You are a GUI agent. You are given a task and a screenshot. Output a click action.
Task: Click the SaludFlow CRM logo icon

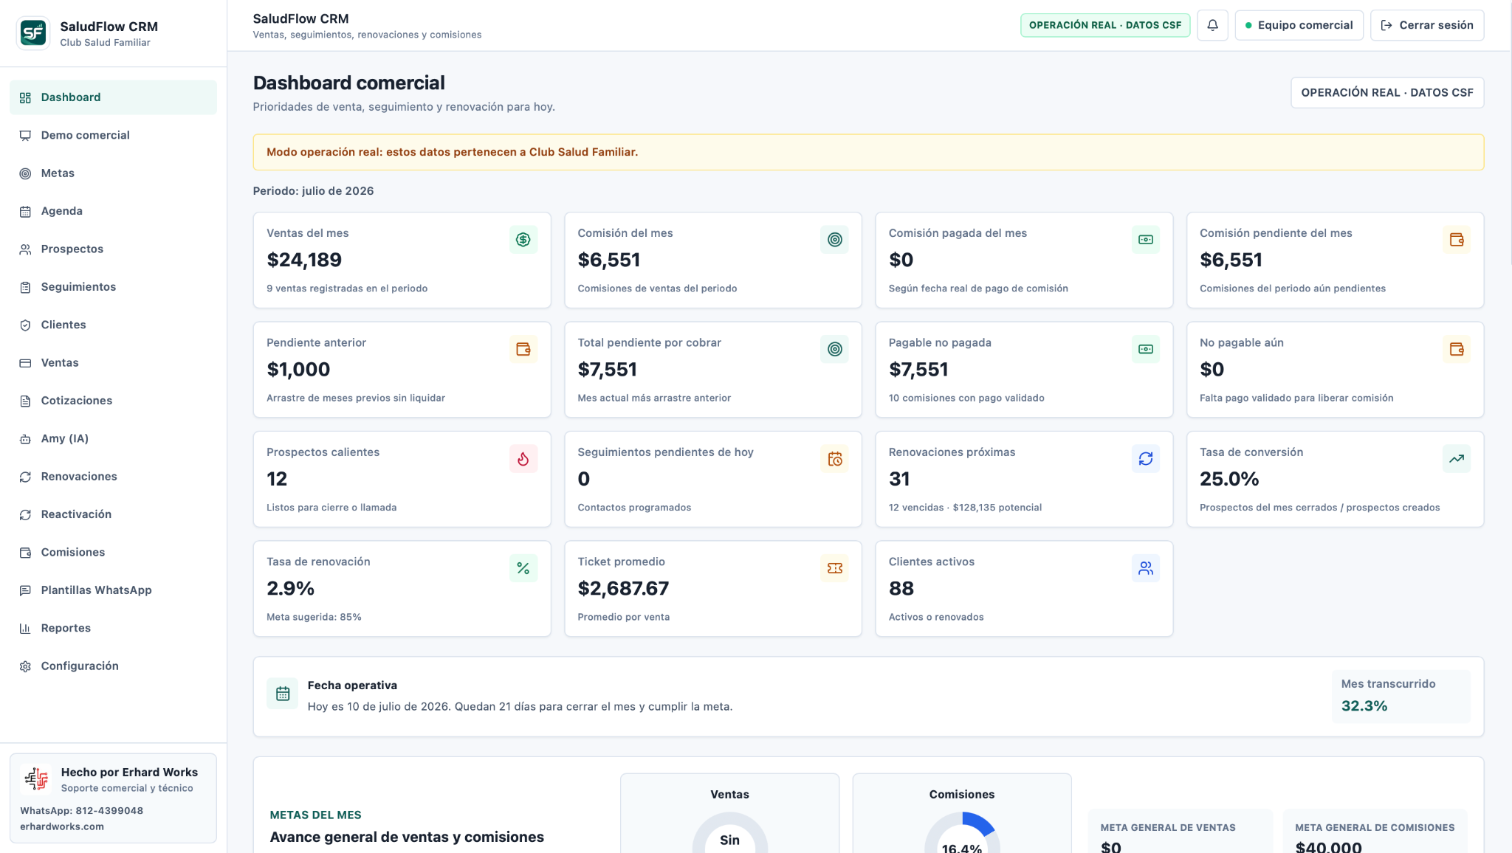pos(33,33)
